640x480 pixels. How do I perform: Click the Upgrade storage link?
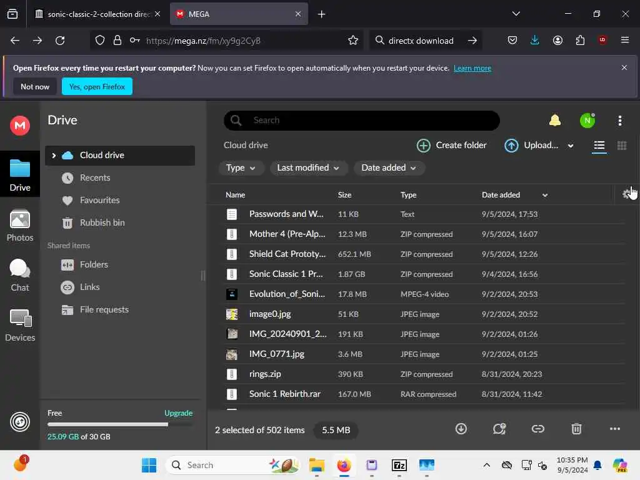178,413
